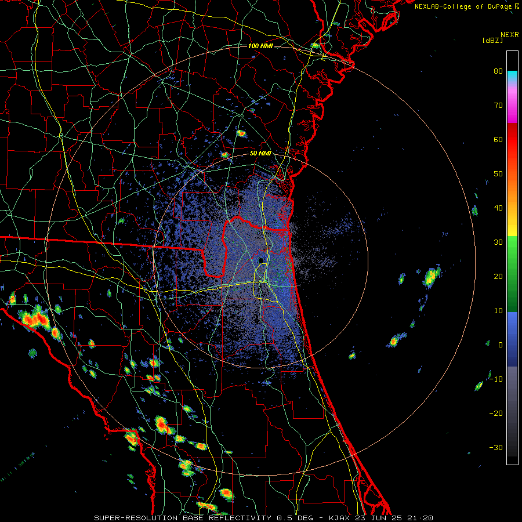Click the 'SUPER-RESOLUTION BASE REFLECTIVITY' product caption
The image size is (522, 522).
click(183, 518)
